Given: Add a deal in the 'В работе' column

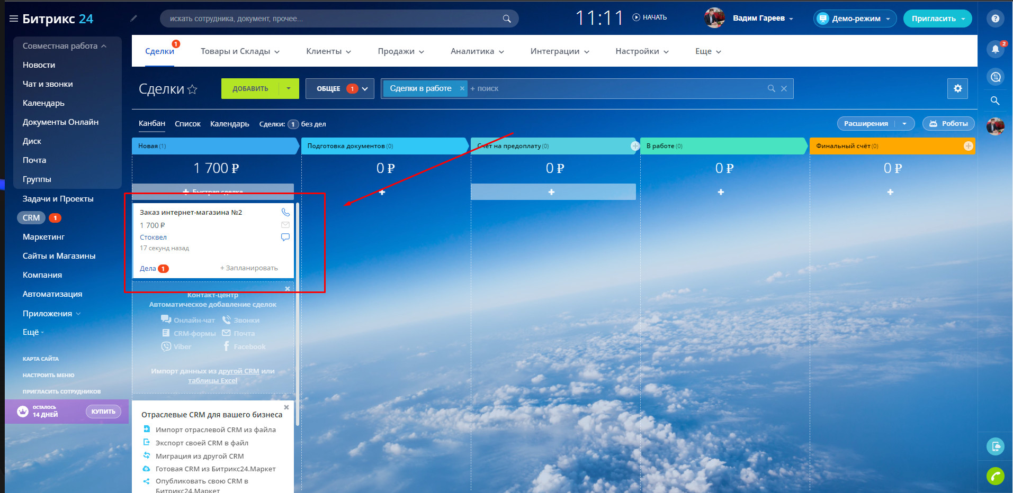Looking at the screenshot, I should click(x=721, y=192).
